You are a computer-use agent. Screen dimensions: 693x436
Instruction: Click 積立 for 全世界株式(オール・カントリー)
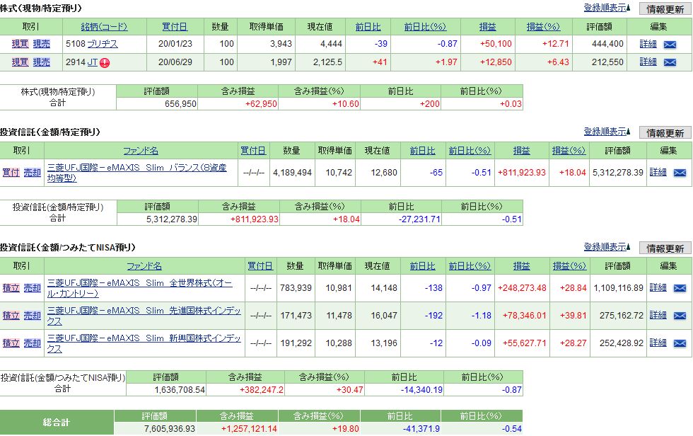[11, 288]
